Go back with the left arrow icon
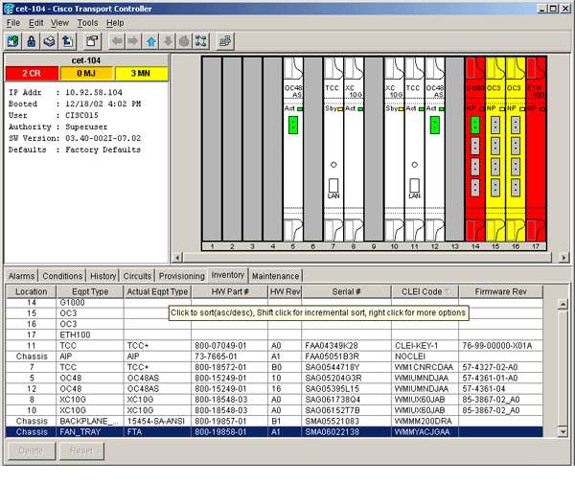The width and height of the screenshot is (575, 484). [117, 41]
